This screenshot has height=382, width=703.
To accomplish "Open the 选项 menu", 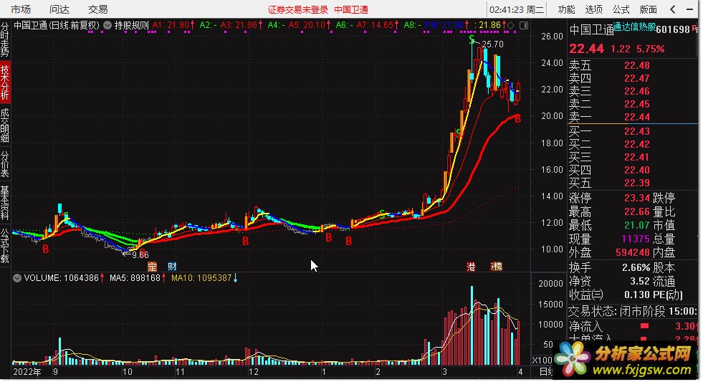I will pos(593,9).
